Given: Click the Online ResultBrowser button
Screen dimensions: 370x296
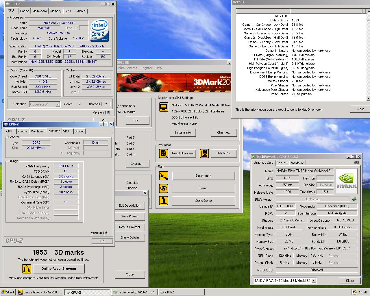Looking at the screenshot, I should (x=59, y=269).
